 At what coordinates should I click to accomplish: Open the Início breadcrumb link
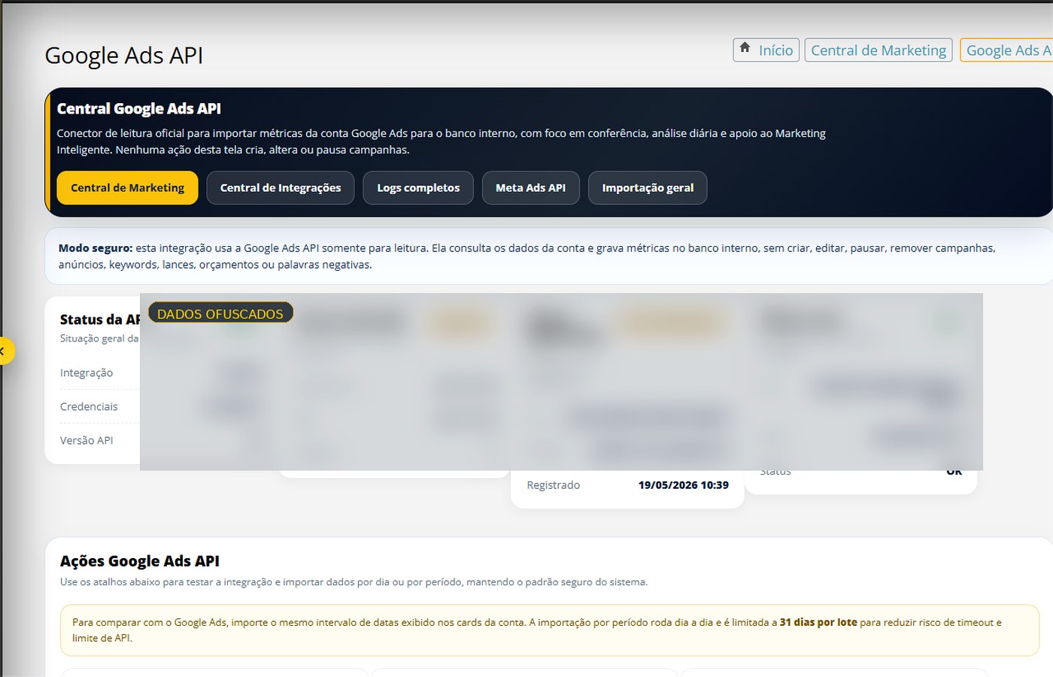(x=766, y=50)
